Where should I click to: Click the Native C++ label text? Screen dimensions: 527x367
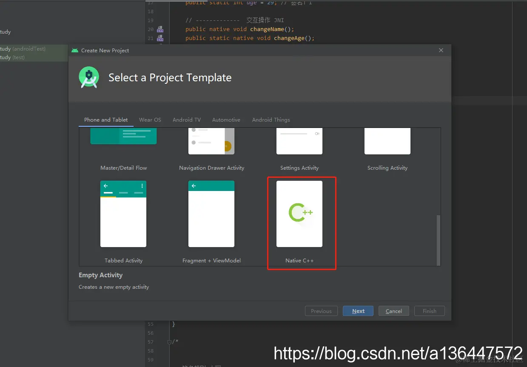pyautogui.click(x=299, y=260)
